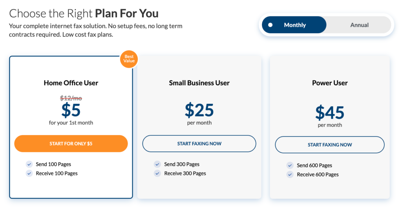
Task: Select the Home Office User plan title
Action: (71, 83)
